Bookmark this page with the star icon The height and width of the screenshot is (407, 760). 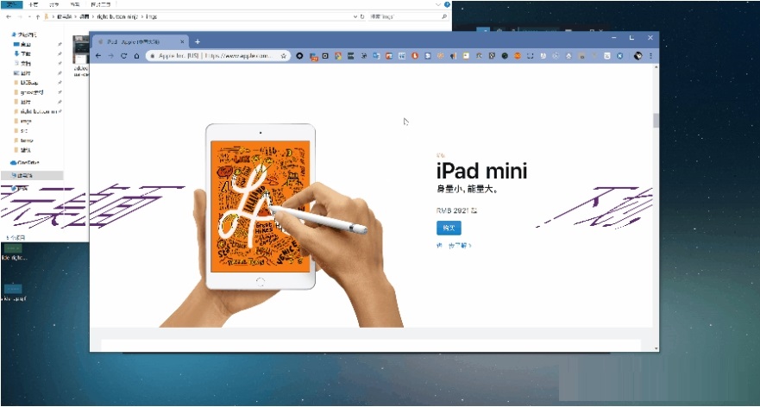tap(284, 56)
